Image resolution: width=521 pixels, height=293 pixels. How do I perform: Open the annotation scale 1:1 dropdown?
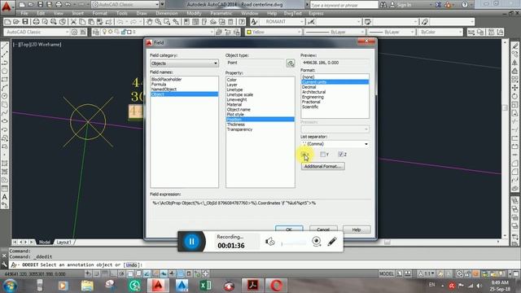point(426,274)
